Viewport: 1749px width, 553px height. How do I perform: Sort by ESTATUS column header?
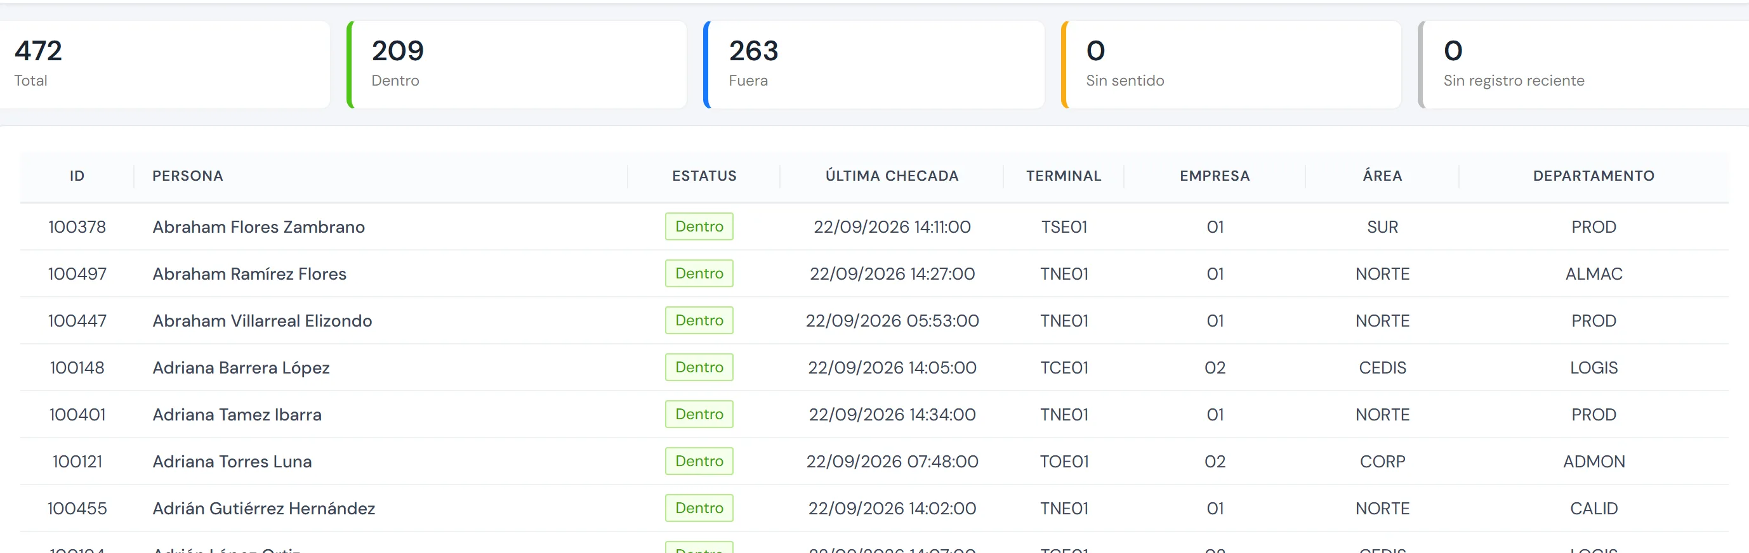pyautogui.click(x=704, y=176)
